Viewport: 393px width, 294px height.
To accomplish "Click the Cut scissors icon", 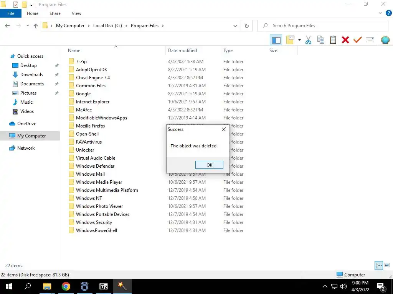I will (x=308, y=40).
